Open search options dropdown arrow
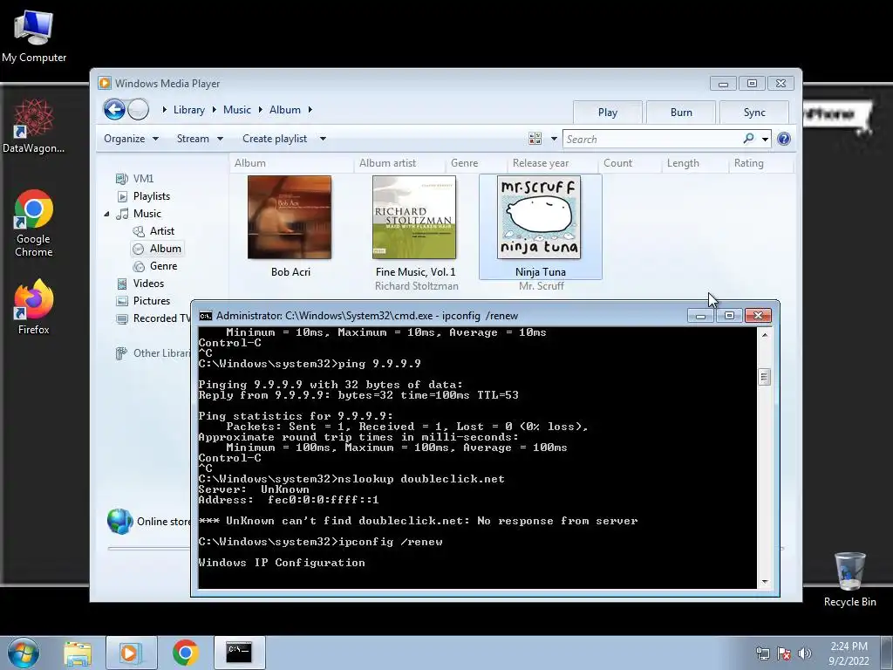The height and width of the screenshot is (670, 893). [x=765, y=139]
